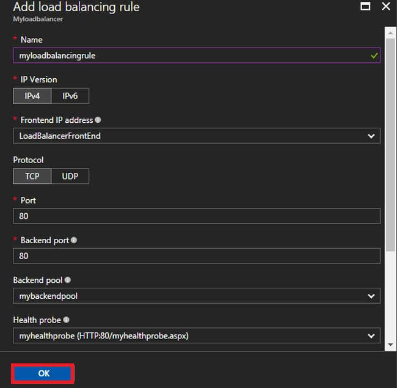Image resolution: width=397 pixels, height=388 pixels.
Task: Click the scrollbar up arrow
Action: click(x=390, y=31)
